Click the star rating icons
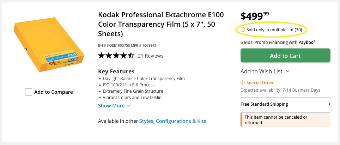This screenshot has width=340, height=145. pos(116,55)
